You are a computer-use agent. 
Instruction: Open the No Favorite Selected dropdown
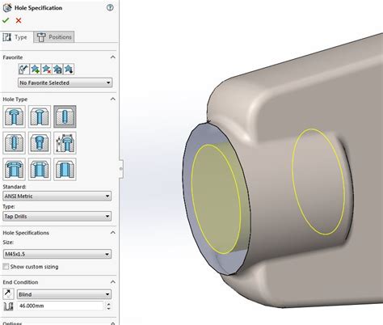(65, 82)
